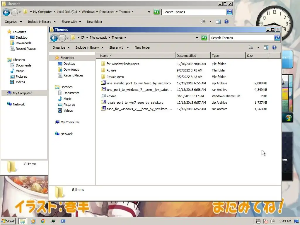Open help in the rear Themes window
This screenshot has width=300, height=225.
[226, 22]
